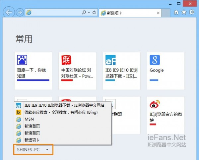
Task: Click the IE logo in address bar
Action: (x=29, y=12)
